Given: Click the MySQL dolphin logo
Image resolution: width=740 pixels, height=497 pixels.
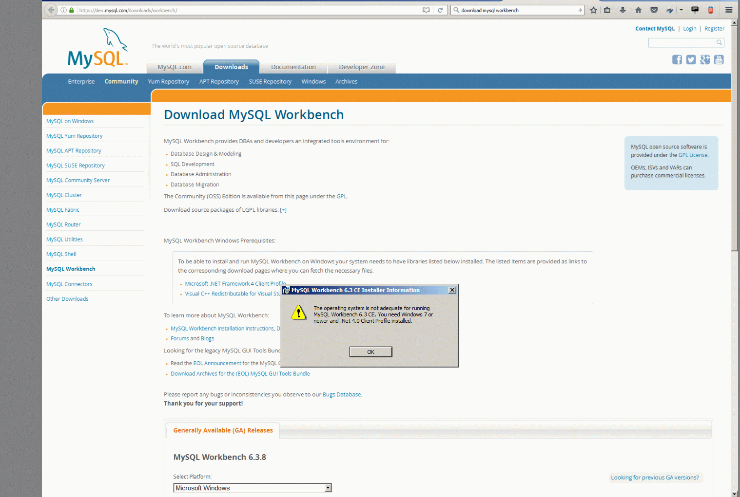Looking at the screenshot, I should (x=98, y=48).
